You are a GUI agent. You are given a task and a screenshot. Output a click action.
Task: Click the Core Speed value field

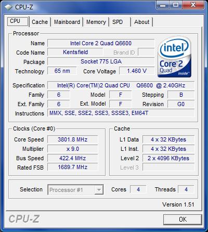pyautogui.click(x=73, y=139)
